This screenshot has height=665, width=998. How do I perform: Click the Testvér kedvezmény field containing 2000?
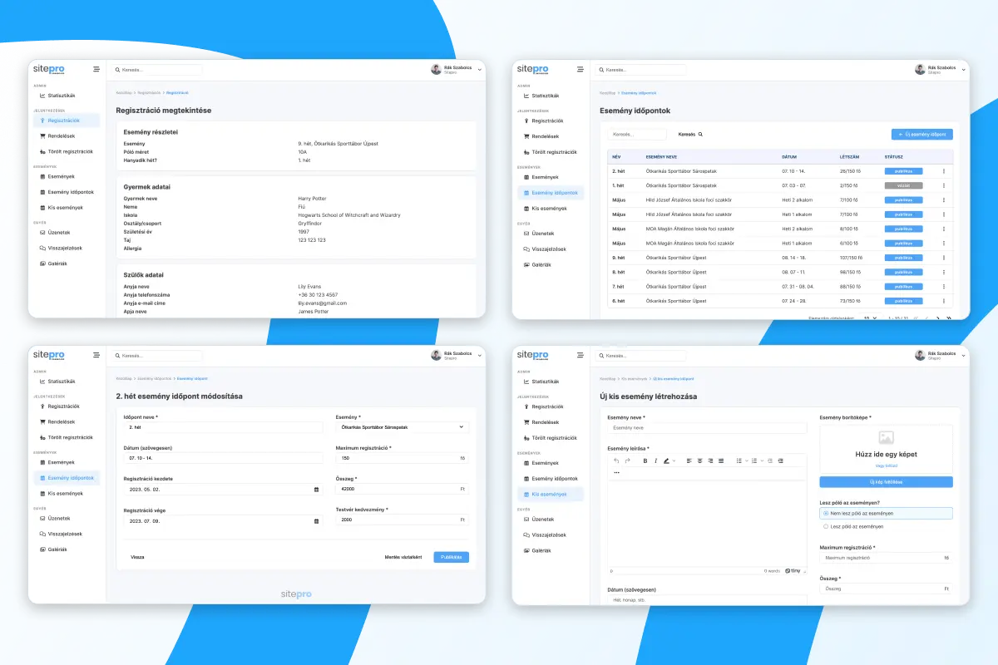(x=402, y=520)
